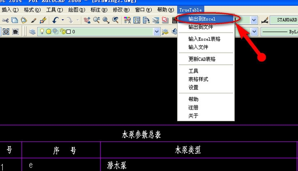Choose 工具 in TrueTable dropdown
The image size is (298, 171).
pos(206,71)
